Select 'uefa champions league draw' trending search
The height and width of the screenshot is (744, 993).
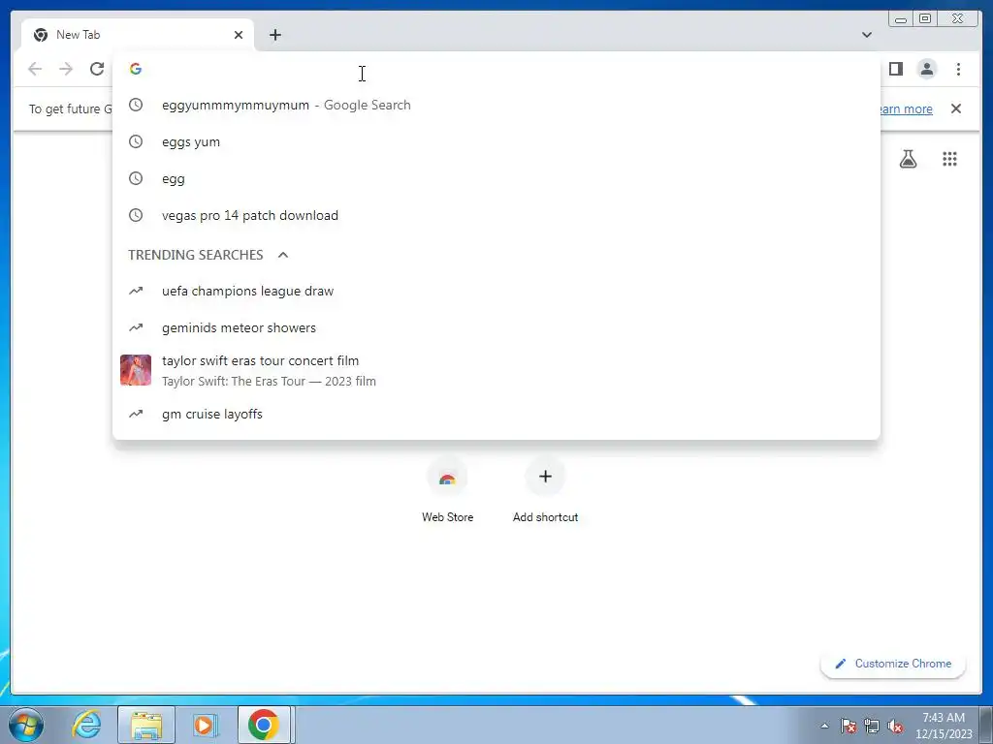pyautogui.click(x=496, y=291)
